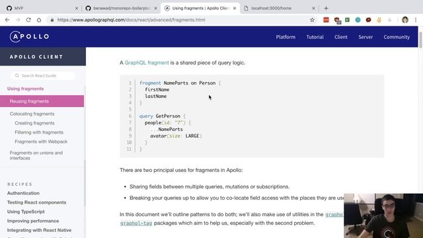Open the Improving performance recipe
423x238 pixels.
[33, 221]
